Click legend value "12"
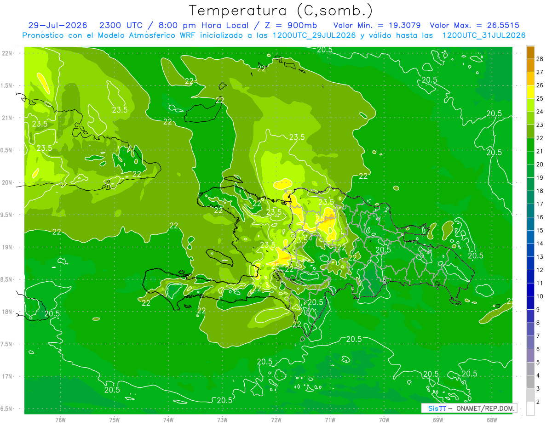Screen dimensions: 552x426 tap(540, 270)
